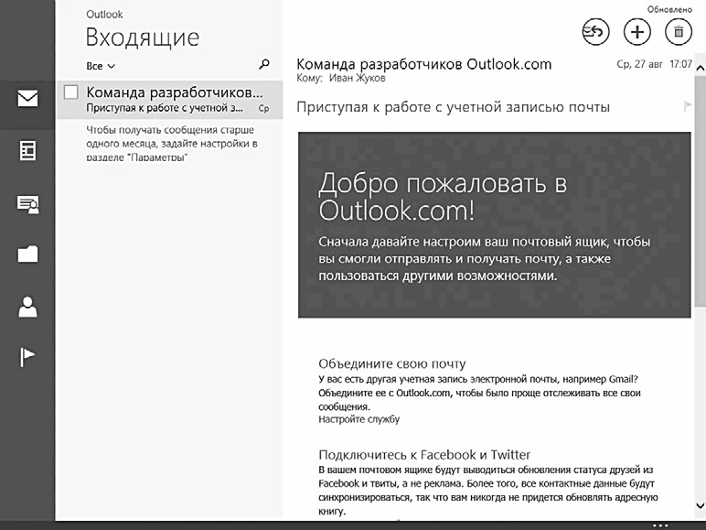706x530 pixels.
Task: Click sender name Команда разработчиков Outlook.com
Action: pos(423,64)
